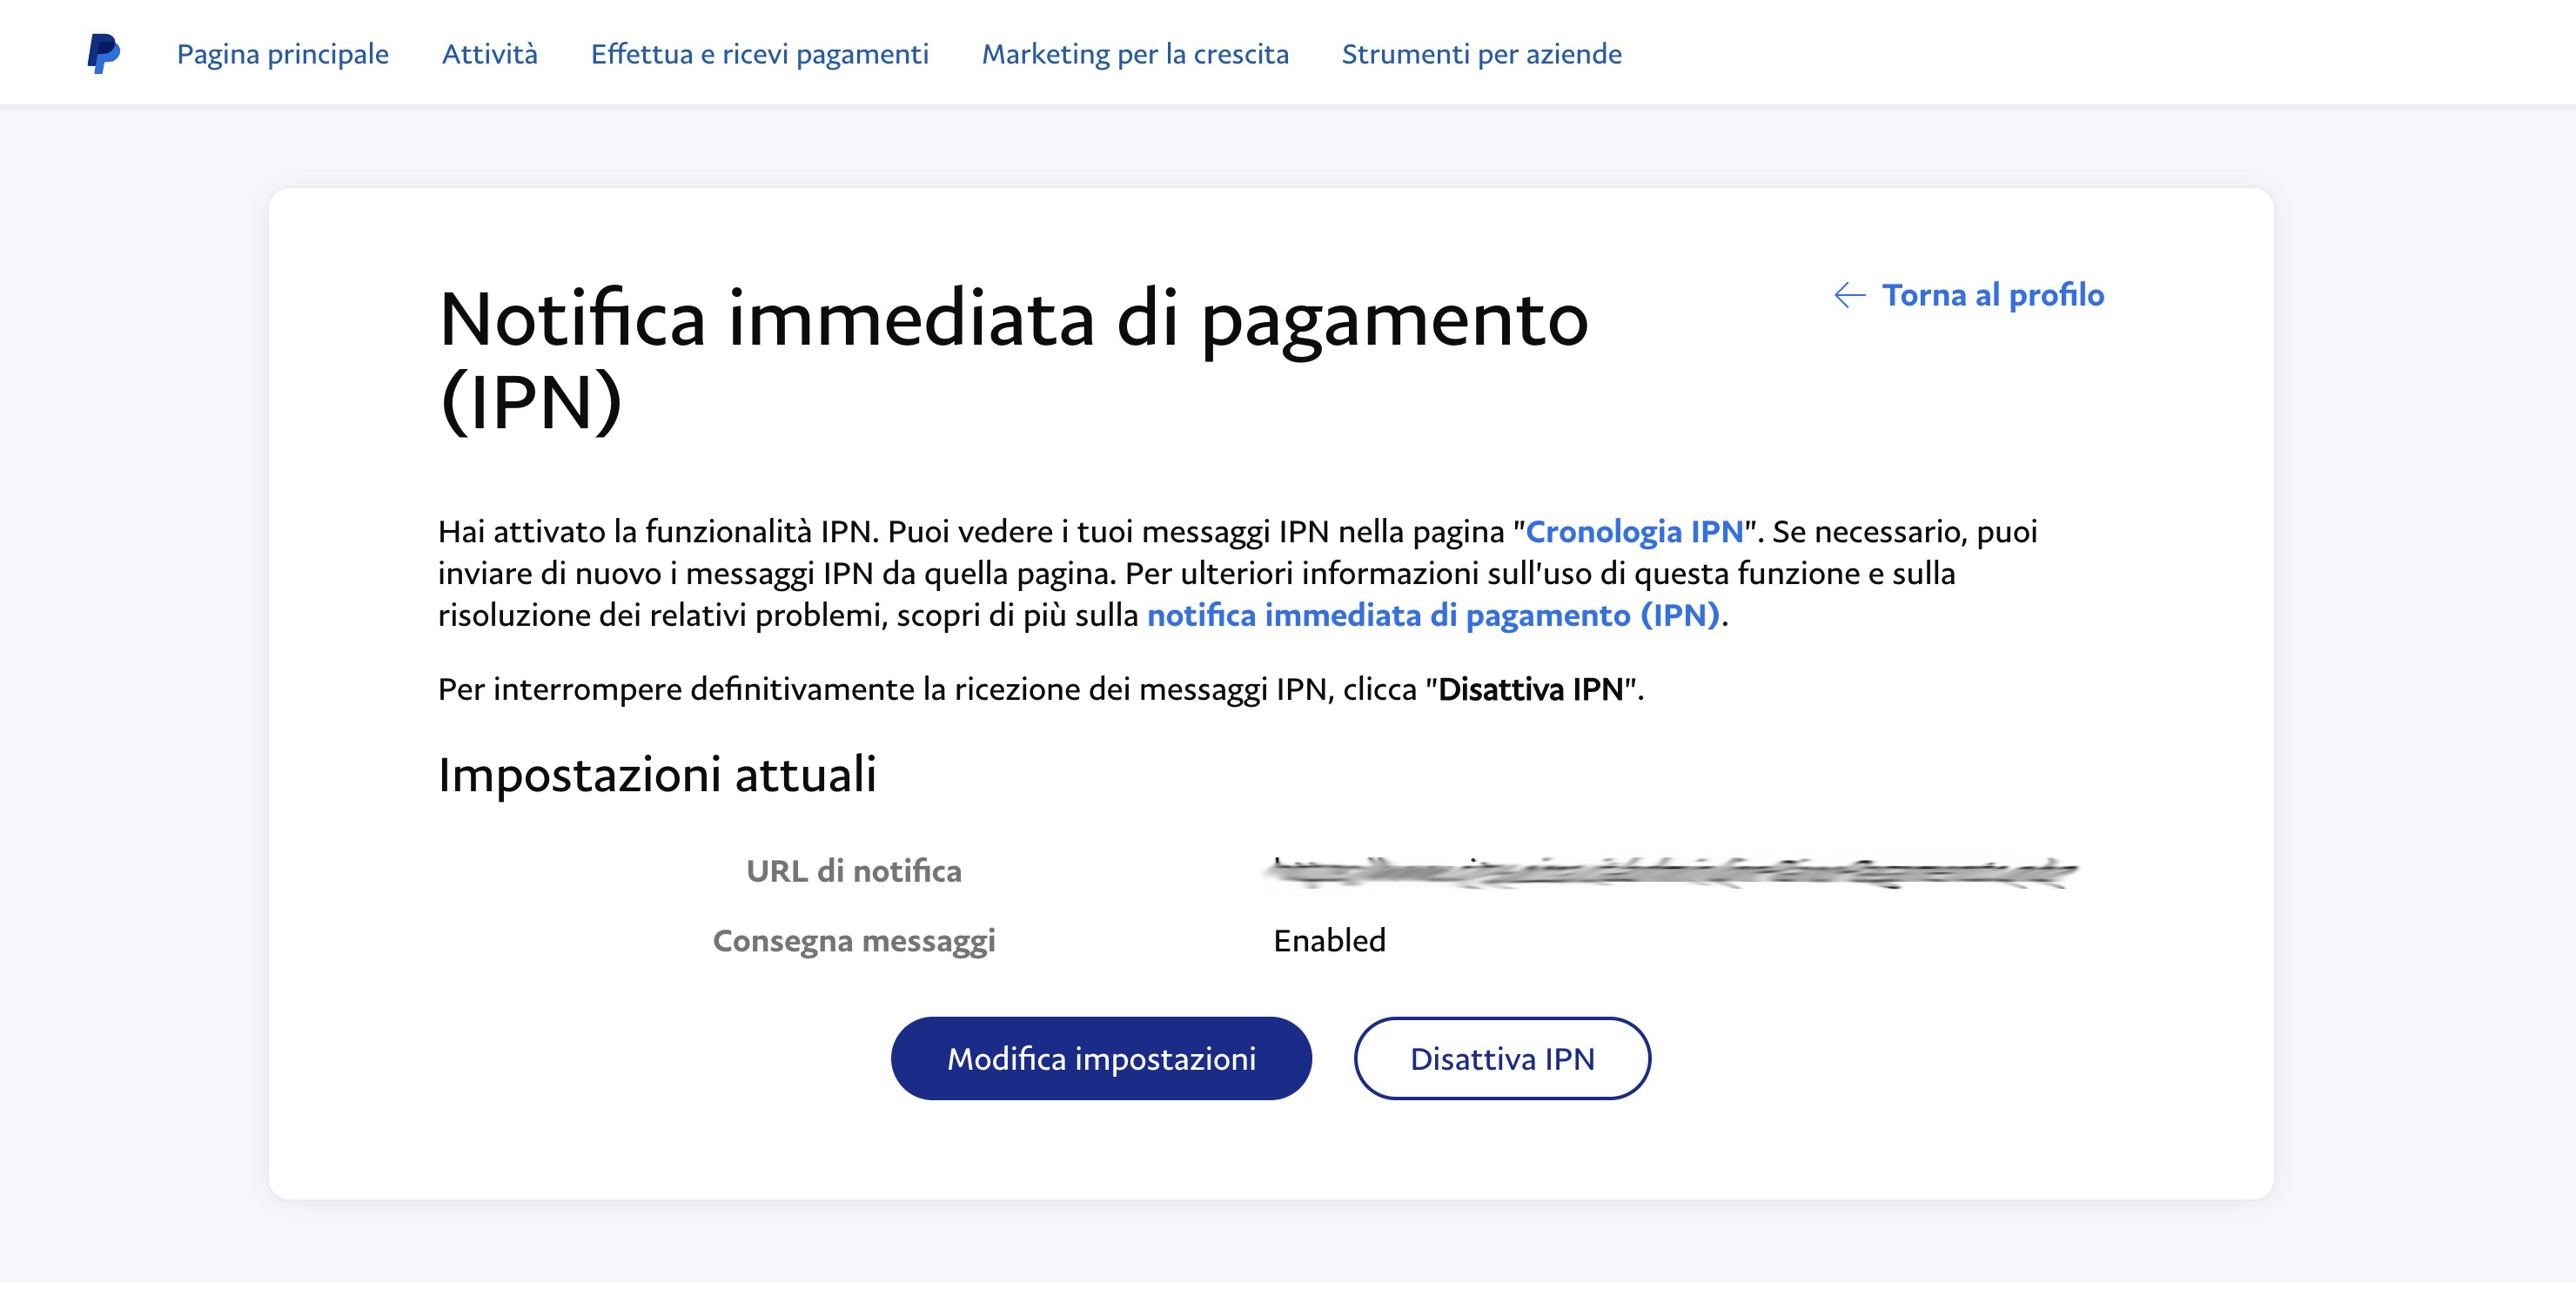Select Marketing per la crescita menu
Viewport: 2576px width, 1290px height.
tap(1134, 54)
